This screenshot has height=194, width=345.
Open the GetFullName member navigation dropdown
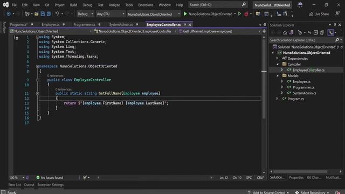pyautogui.click(x=220, y=31)
